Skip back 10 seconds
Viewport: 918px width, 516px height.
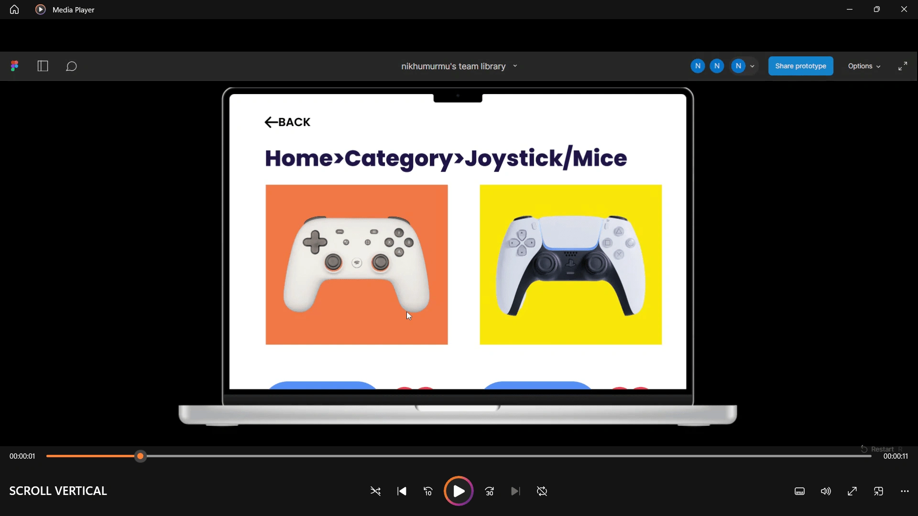[x=428, y=492]
